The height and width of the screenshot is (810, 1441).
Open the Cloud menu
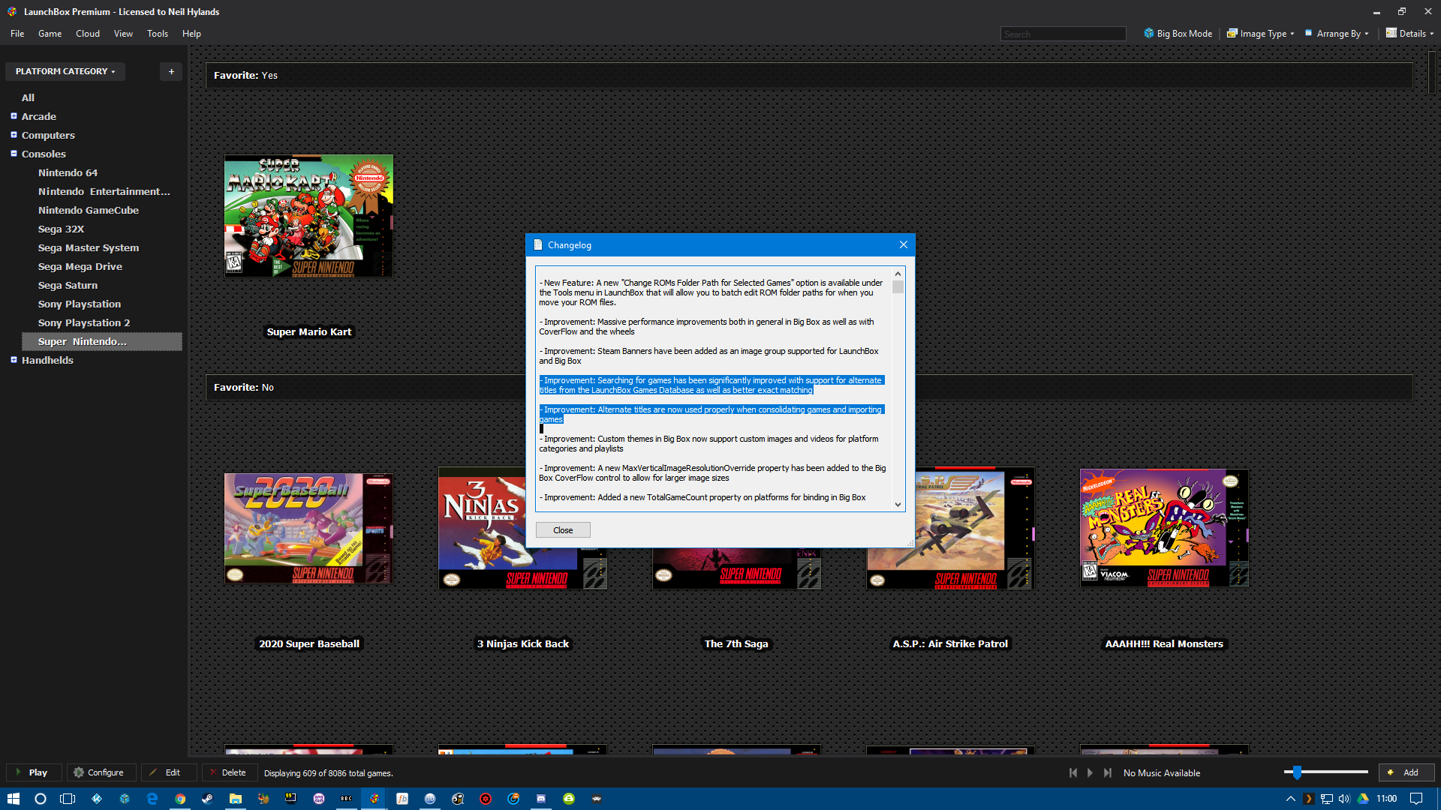click(88, 34)
